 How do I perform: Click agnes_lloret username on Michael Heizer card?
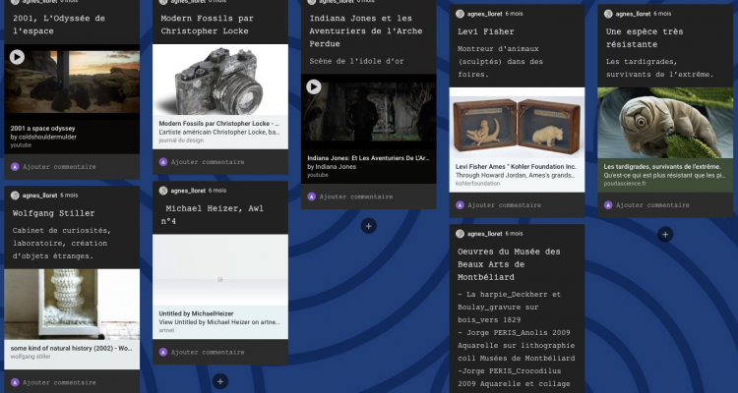click(x=188, y=191)
